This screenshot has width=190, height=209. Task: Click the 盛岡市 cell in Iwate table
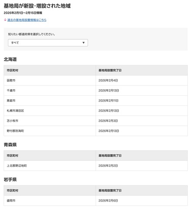pos(50,201)
